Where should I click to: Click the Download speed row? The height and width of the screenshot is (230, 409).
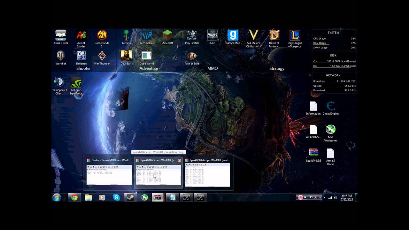334,90
